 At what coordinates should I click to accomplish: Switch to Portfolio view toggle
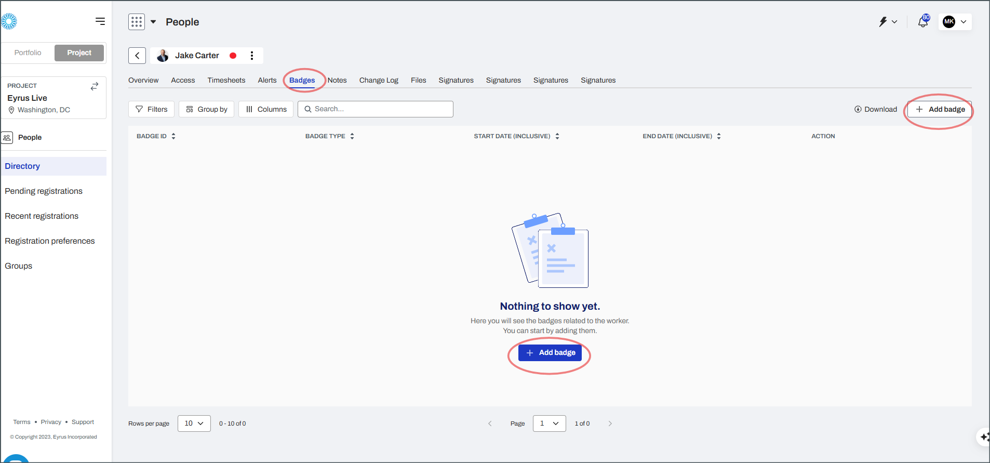[x=28, y=53]
